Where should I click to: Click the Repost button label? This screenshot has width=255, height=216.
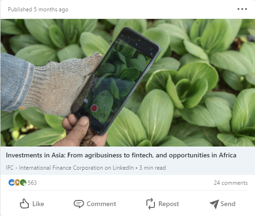tap(169, 204)
